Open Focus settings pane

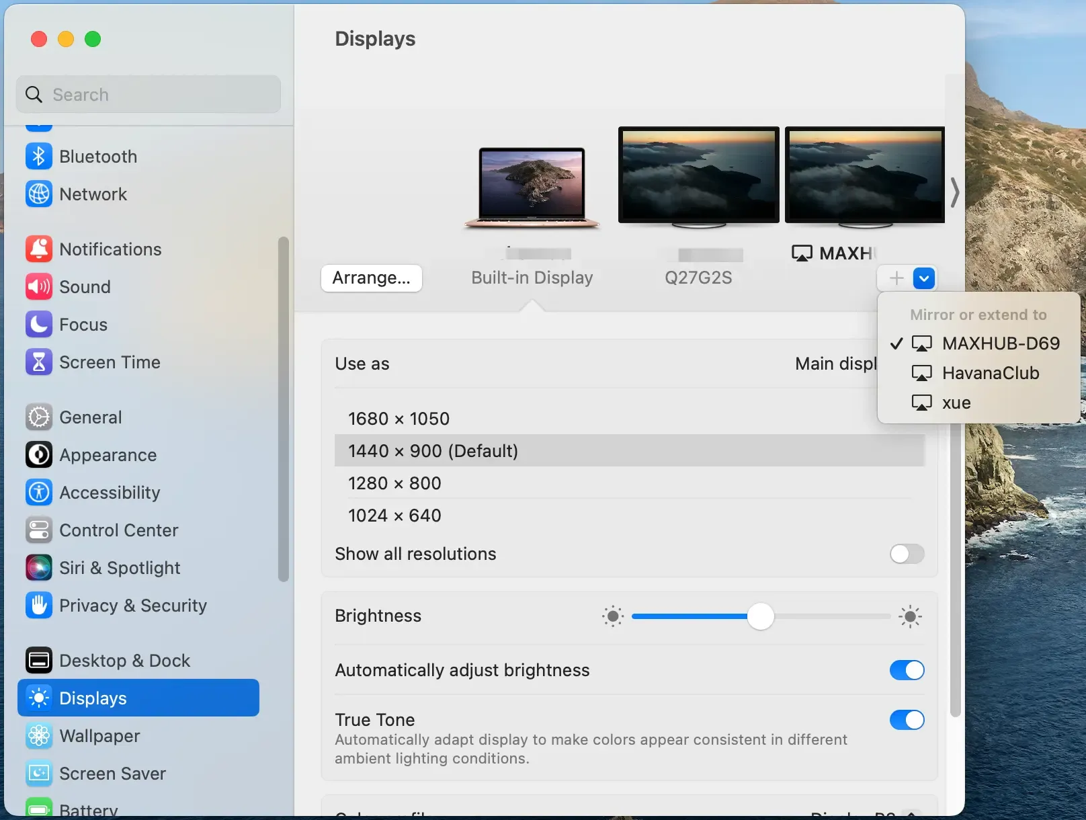click(138, 325)
